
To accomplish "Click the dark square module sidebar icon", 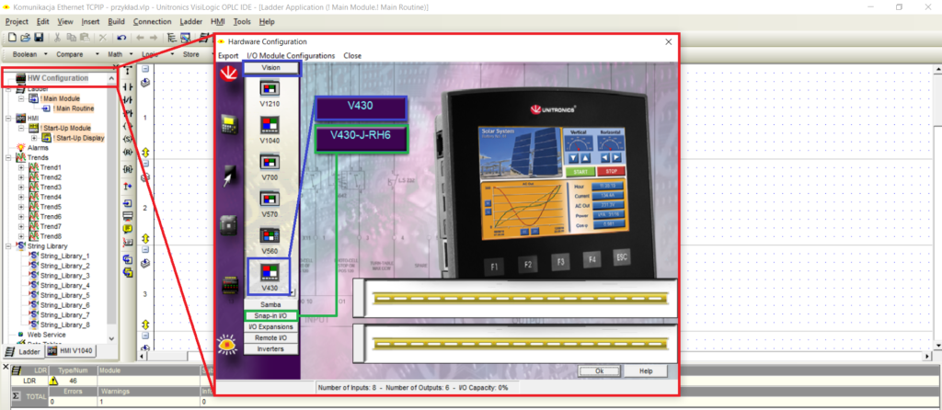I will point(228,226).
